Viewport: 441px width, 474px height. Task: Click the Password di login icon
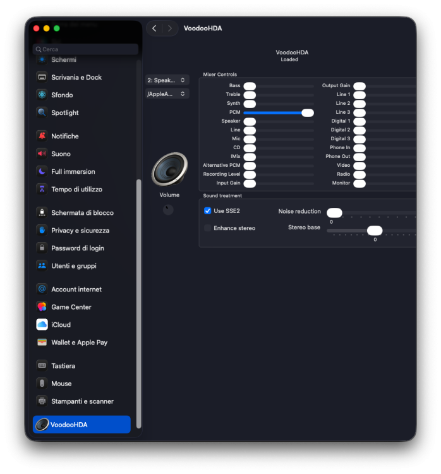42,248
